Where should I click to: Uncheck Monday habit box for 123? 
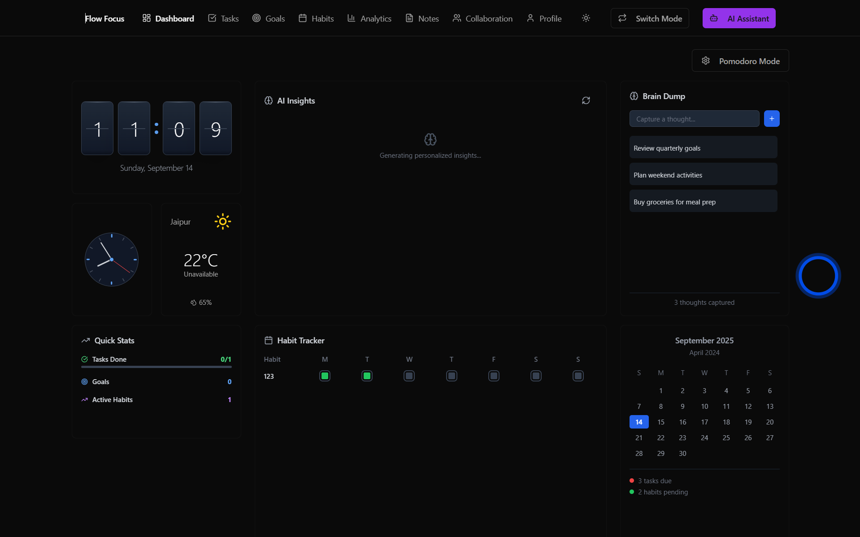point(325,376)
